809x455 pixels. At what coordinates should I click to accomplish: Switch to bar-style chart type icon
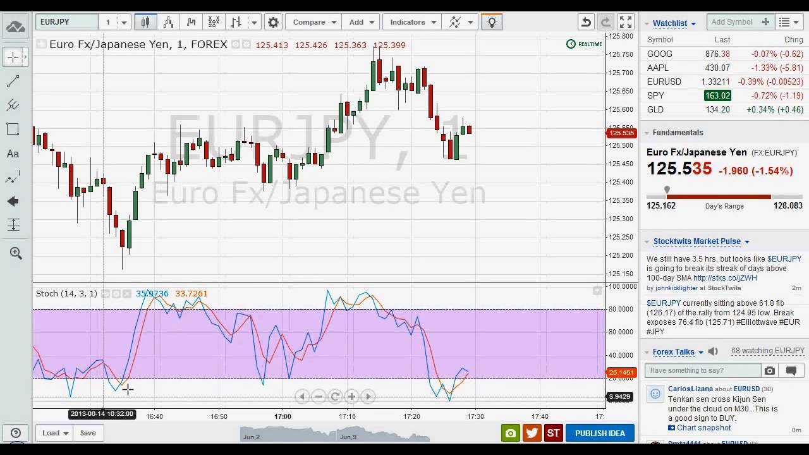tap(236, 22)
